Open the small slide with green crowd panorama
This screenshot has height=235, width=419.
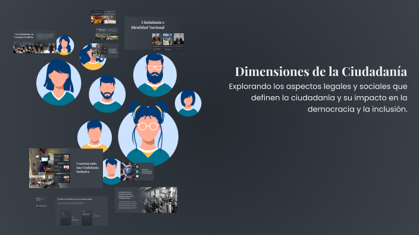[x=107, y=34]
